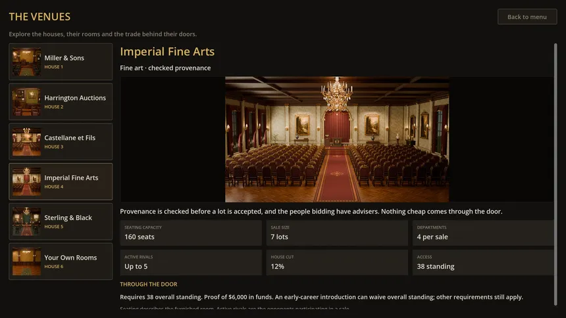This screenshot has width=566, height=318.
Task: Click the vertical scrollbar of venue details
Action: point(555,175)
